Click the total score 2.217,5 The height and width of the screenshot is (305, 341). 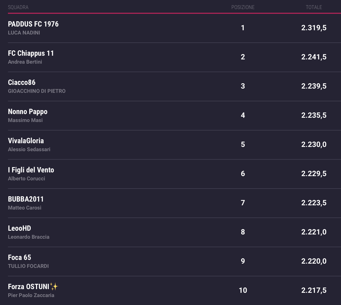tap(314, 290)
